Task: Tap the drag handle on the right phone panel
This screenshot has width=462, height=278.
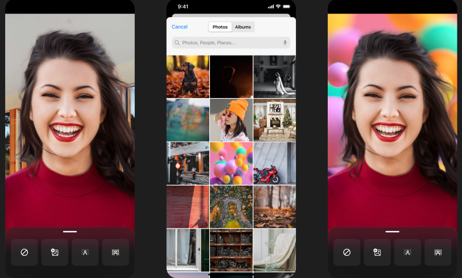Action: pos(393,231)
